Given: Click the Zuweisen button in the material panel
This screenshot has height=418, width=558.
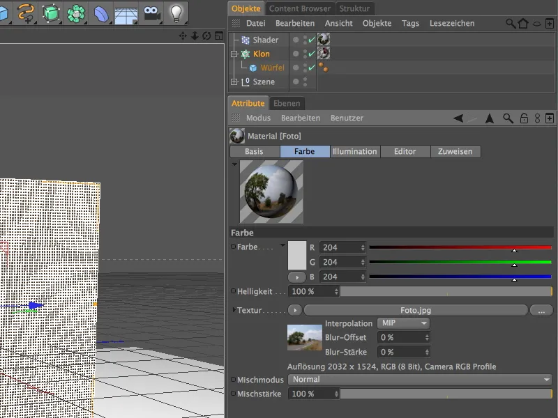Looking at the screenshot, I should pos(455,151).
